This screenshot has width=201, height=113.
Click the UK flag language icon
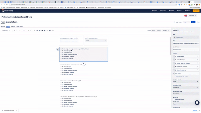186,16
